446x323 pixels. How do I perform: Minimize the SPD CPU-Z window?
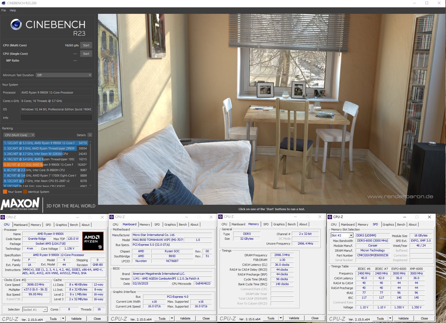(404, 217)
